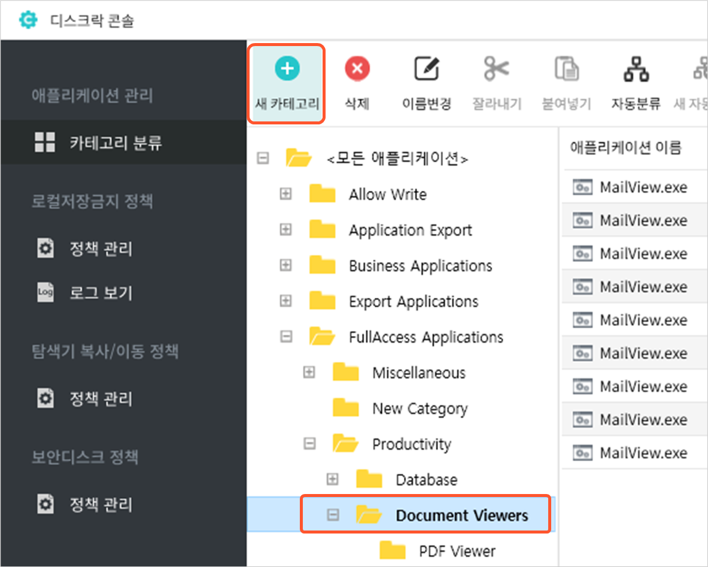This screenshot has height=567, width=708.
Task: Click the 붙여넣기 (paste) icon
Action: point(566,69)
